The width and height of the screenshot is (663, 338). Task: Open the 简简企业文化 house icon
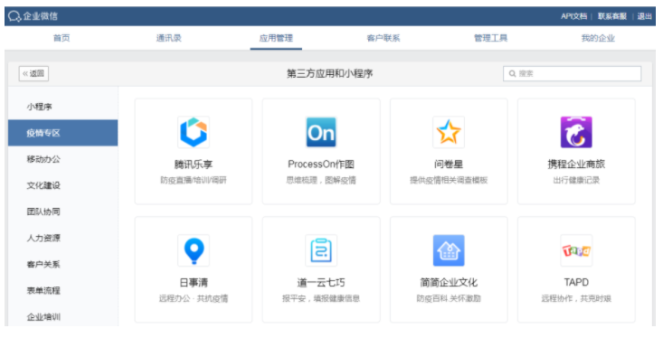pyautogui.click(x=449, y=250)
